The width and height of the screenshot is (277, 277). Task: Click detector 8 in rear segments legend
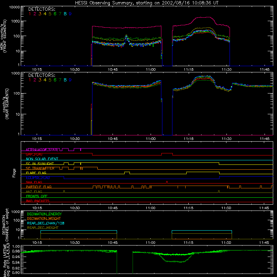(x=65, y=80)
